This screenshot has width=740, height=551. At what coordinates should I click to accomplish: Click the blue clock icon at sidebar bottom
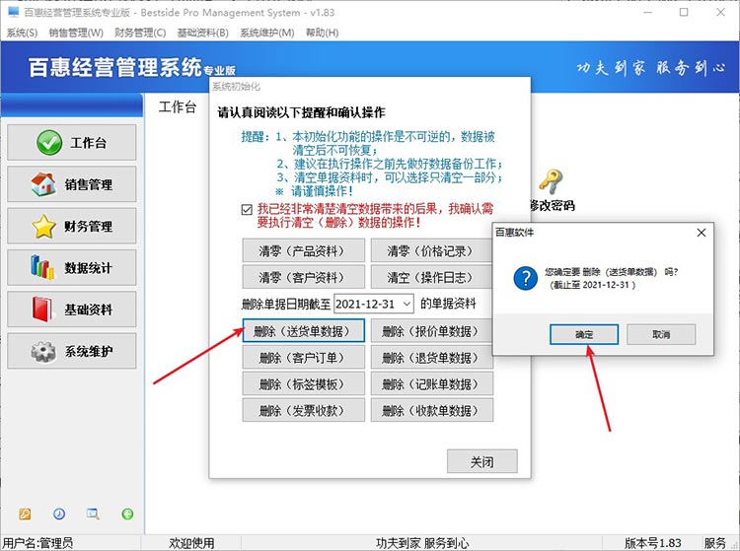point(59,514)
